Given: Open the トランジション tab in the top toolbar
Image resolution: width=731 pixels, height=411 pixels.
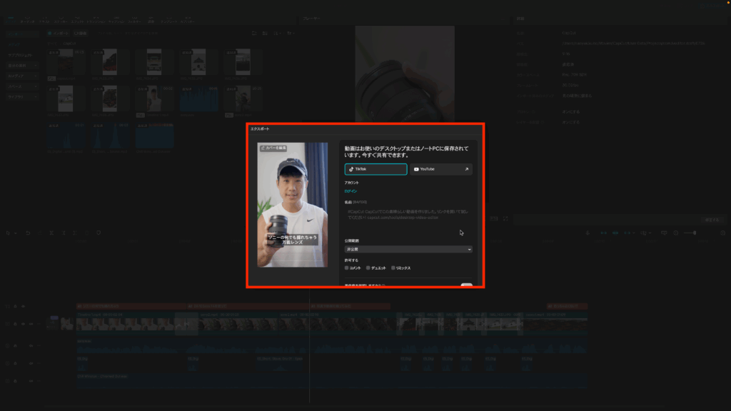Looking at the screenshot, I should pyautogui.click(x=96, y=19).
